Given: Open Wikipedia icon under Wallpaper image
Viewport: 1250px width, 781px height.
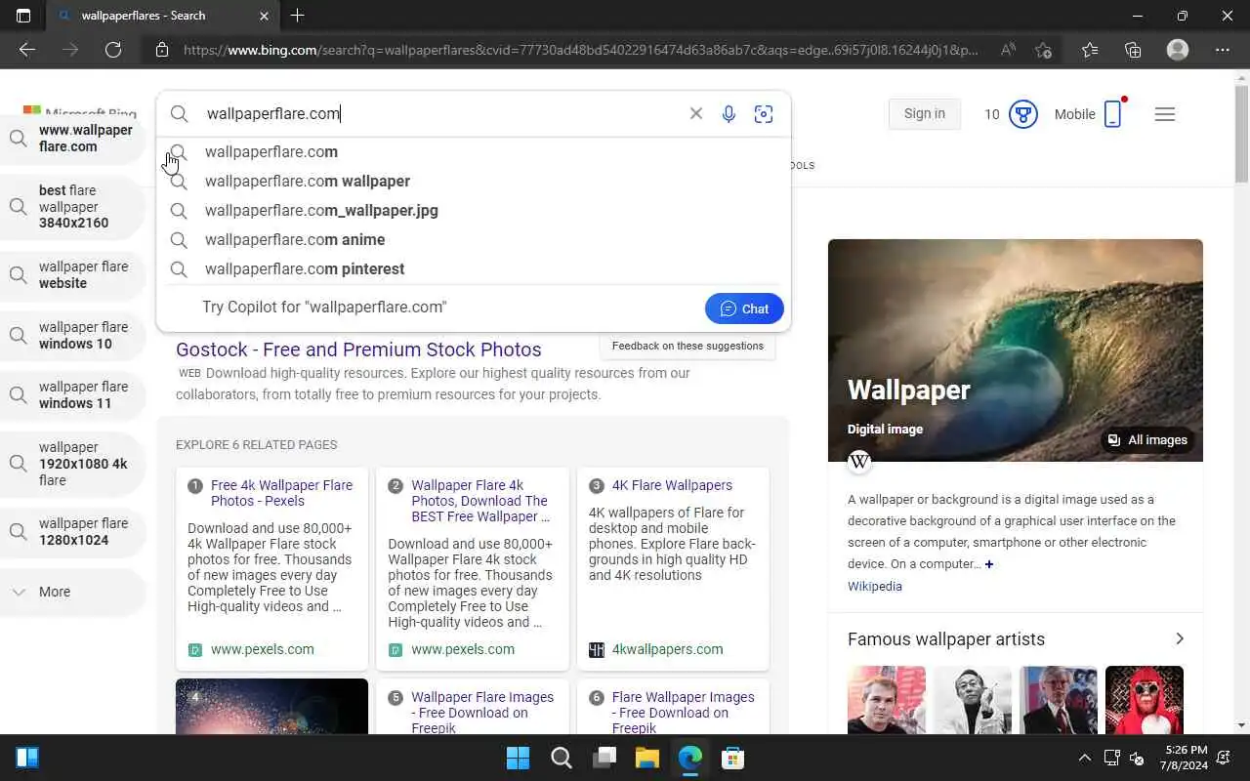Looking at the screenshot, I should 859,461.
